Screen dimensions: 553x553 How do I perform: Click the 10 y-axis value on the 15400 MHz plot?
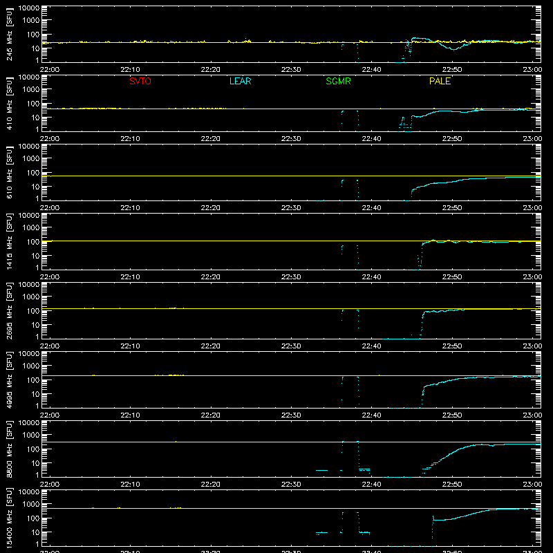[x=36, y=532]
